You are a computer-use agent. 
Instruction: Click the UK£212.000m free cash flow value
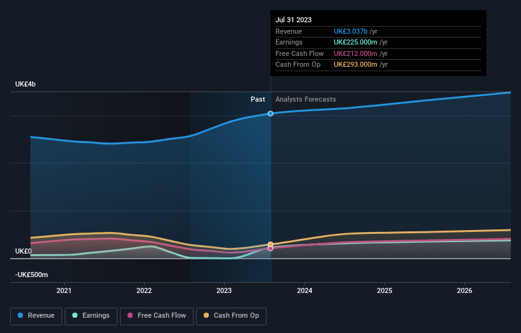(355, 53)
